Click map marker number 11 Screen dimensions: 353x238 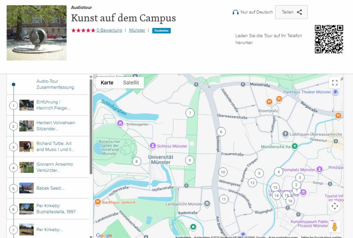point(224,199)
